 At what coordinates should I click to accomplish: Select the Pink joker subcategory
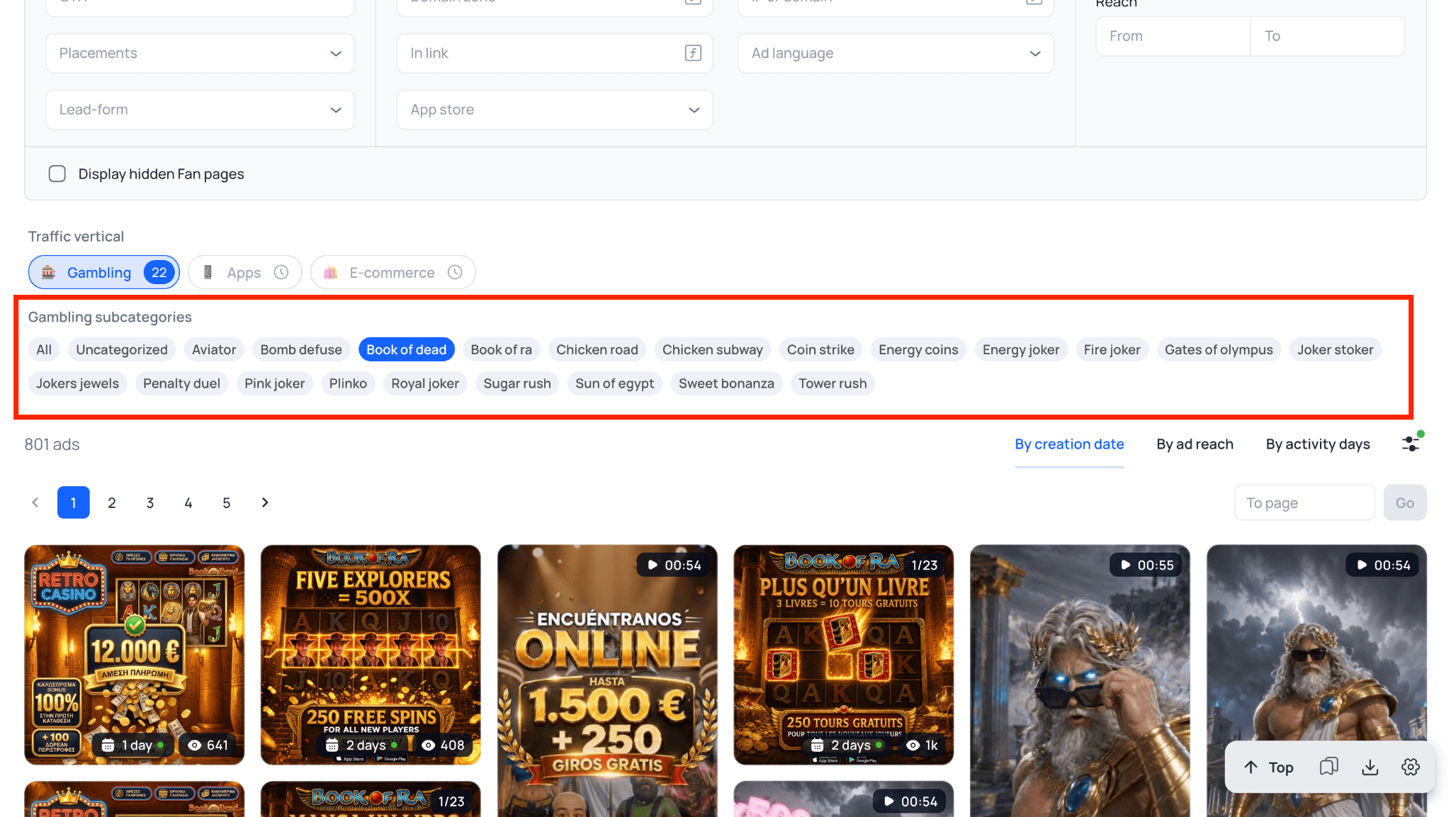[x=274, y=383]
